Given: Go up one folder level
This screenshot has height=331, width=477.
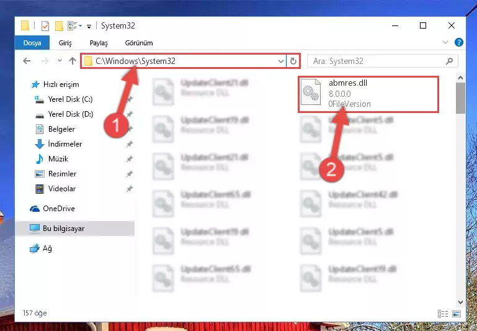Looking at the screenshot, I should pyautogui.click(x=73, y=61).
